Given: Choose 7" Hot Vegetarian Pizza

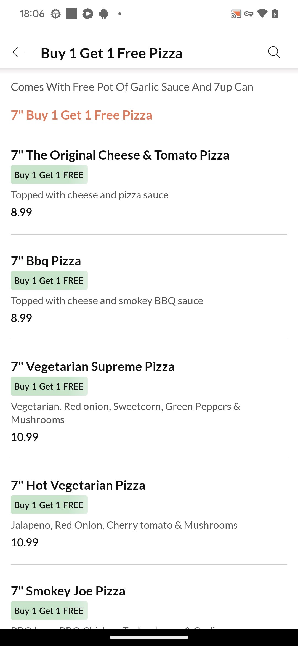Looking at the screenshot, I should (x=78, y=485).
